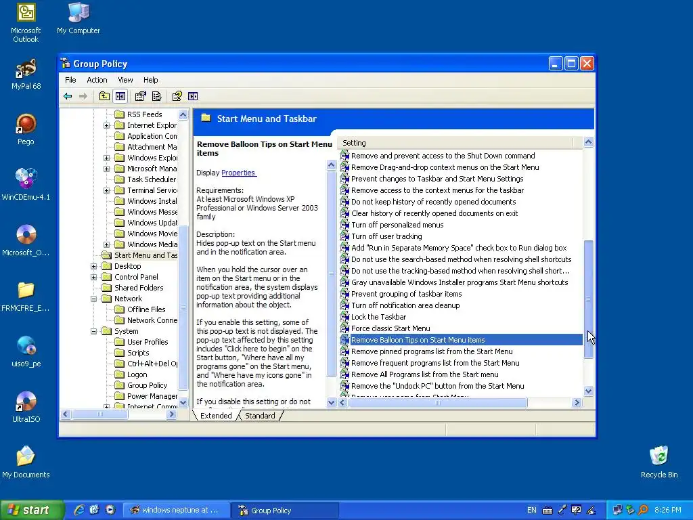Open the Help menu
Image resolution: width=693 pixels, height=520 pixels.
click(150, 80)
